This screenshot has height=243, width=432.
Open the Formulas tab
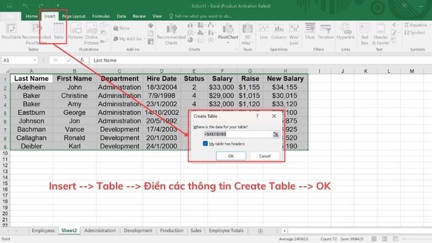pos(101,16)
